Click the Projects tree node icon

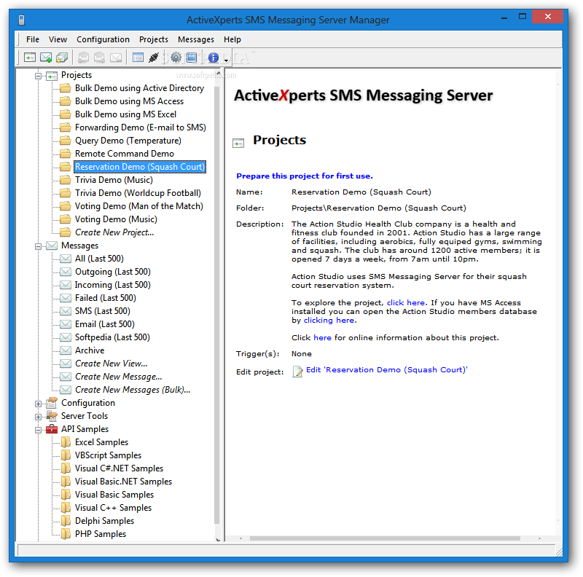tap(52, 76)
